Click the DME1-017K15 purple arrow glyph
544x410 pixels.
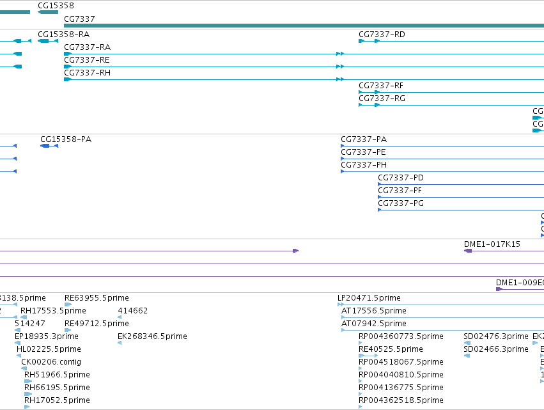point(468,251)
